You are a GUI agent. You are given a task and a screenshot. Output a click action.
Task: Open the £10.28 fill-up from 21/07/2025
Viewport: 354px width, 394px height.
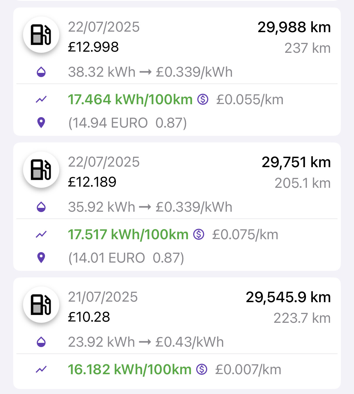click(177, 333)
